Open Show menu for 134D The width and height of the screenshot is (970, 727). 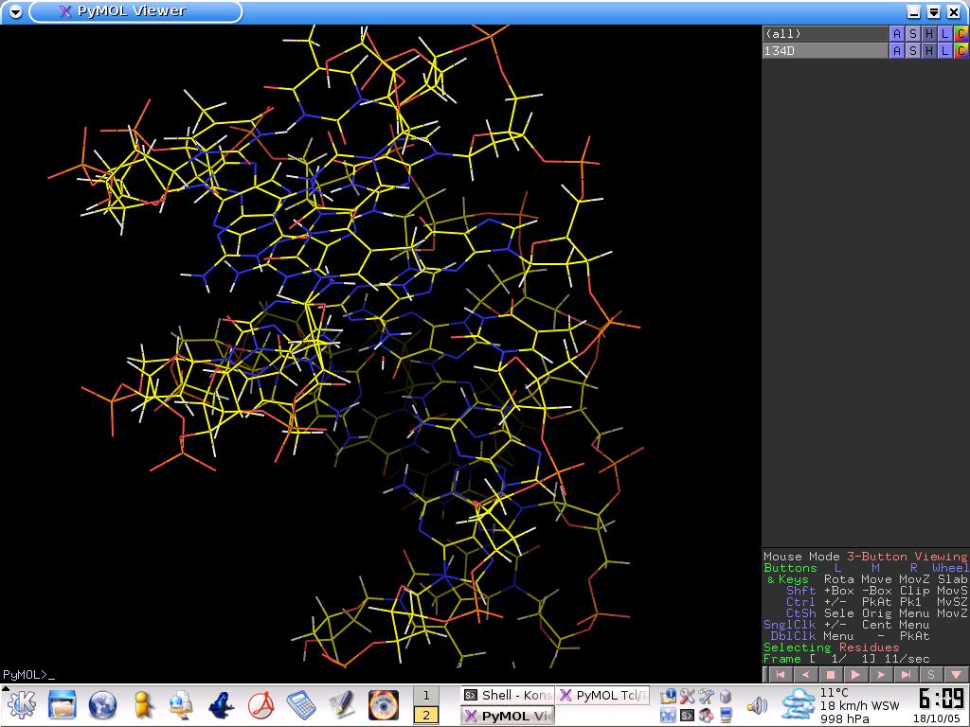pos(913,51)
